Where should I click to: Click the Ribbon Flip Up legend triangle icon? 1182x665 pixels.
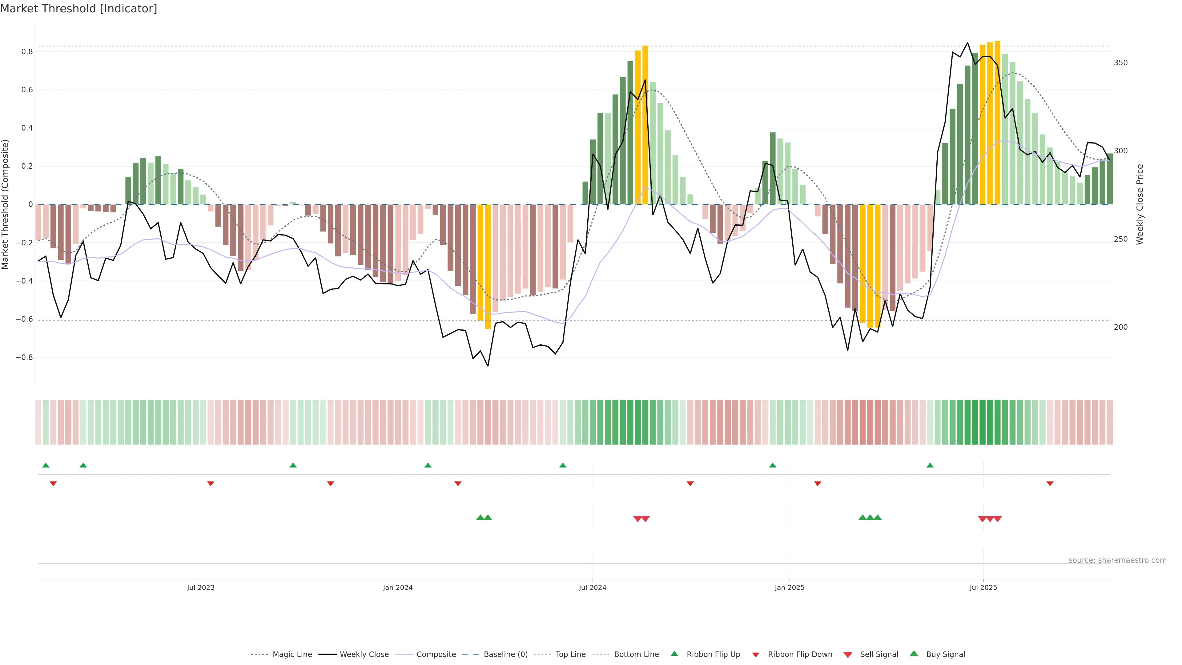(674, 654)
